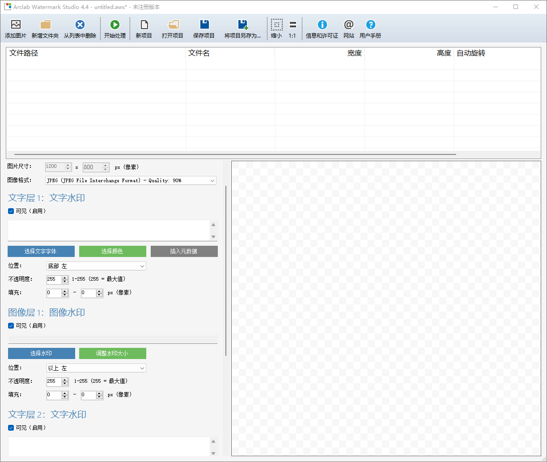The width and height of the screenshot is (547, 462).
Task: Click vertical scrollbar of the settings panel
Action: pyautogui.click(x=226, y=271)
